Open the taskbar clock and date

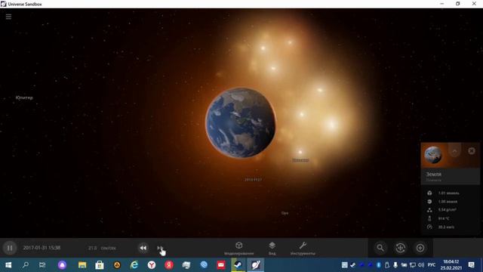(451, 265)
